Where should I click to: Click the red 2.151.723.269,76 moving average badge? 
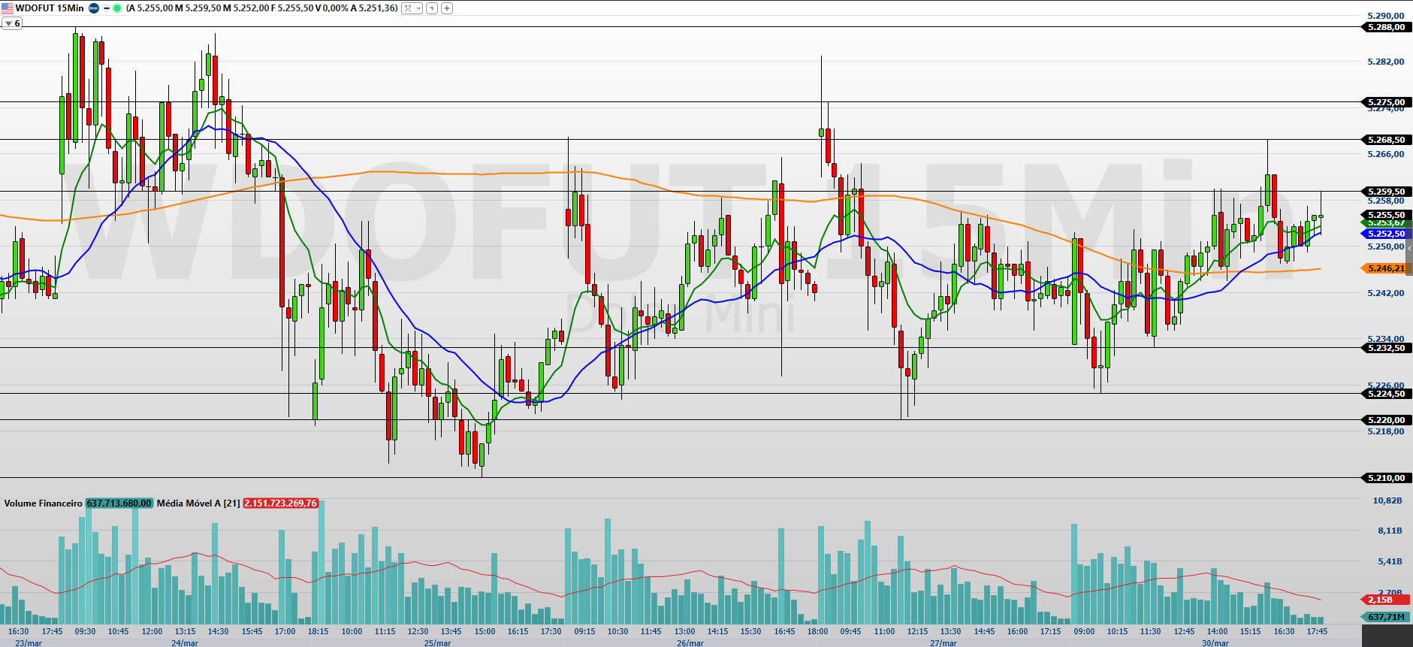click(x=280, y=503)
